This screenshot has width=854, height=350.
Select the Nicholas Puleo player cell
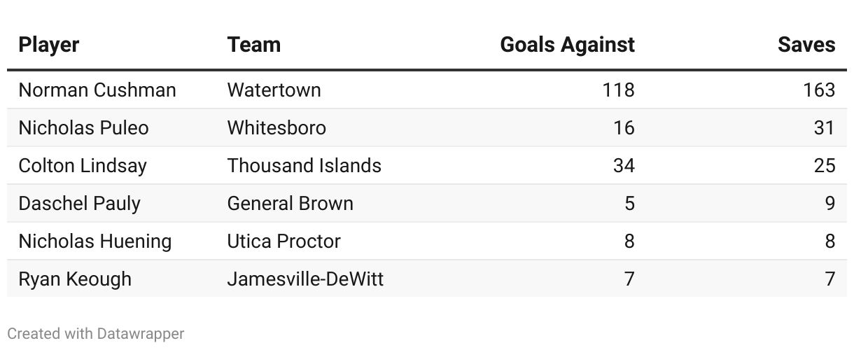point(84,128)
